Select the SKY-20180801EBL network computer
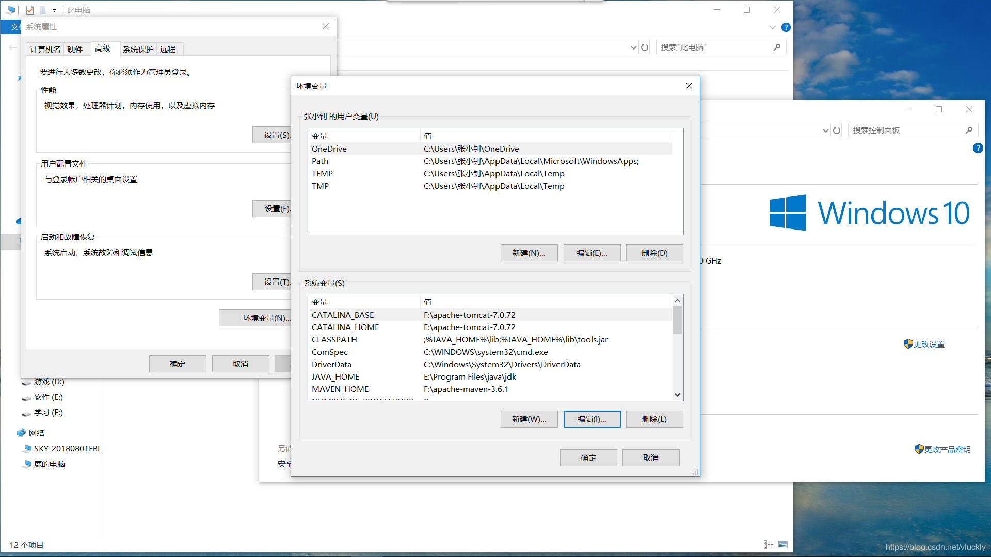The image size is (991, 557). (x=62, y=448)
